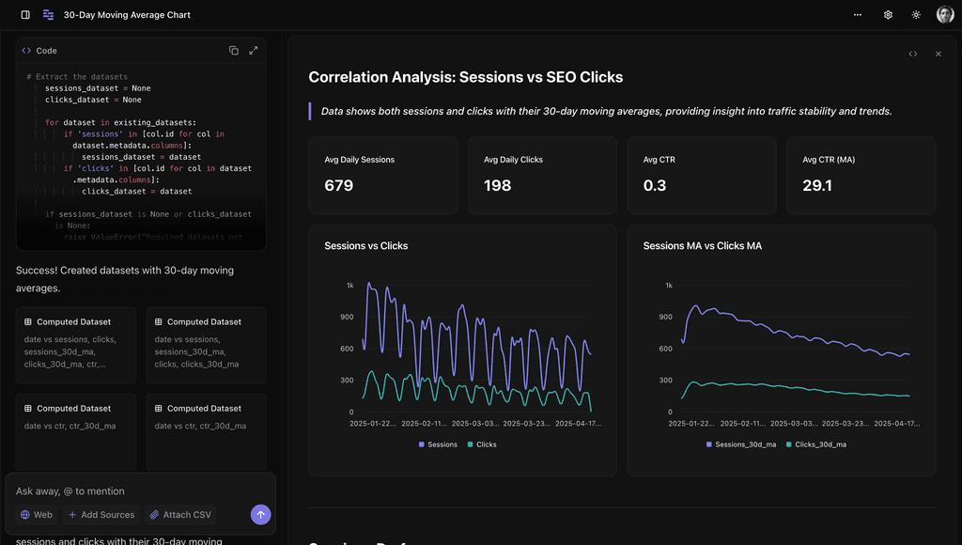Viewport: 962px width, 545px height.
Task: Click the Ask away chat input field
Action: (x=113, y=492)
